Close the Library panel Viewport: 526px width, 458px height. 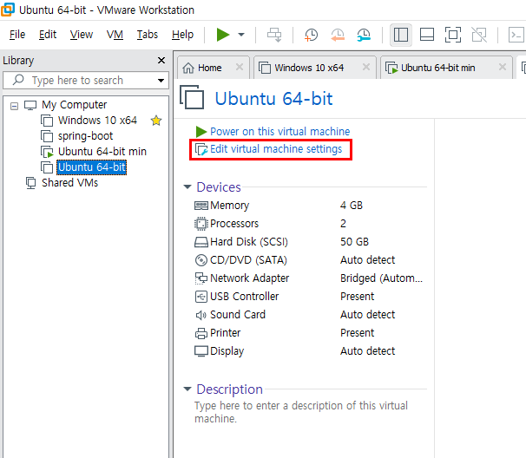(x=161, y=61)
